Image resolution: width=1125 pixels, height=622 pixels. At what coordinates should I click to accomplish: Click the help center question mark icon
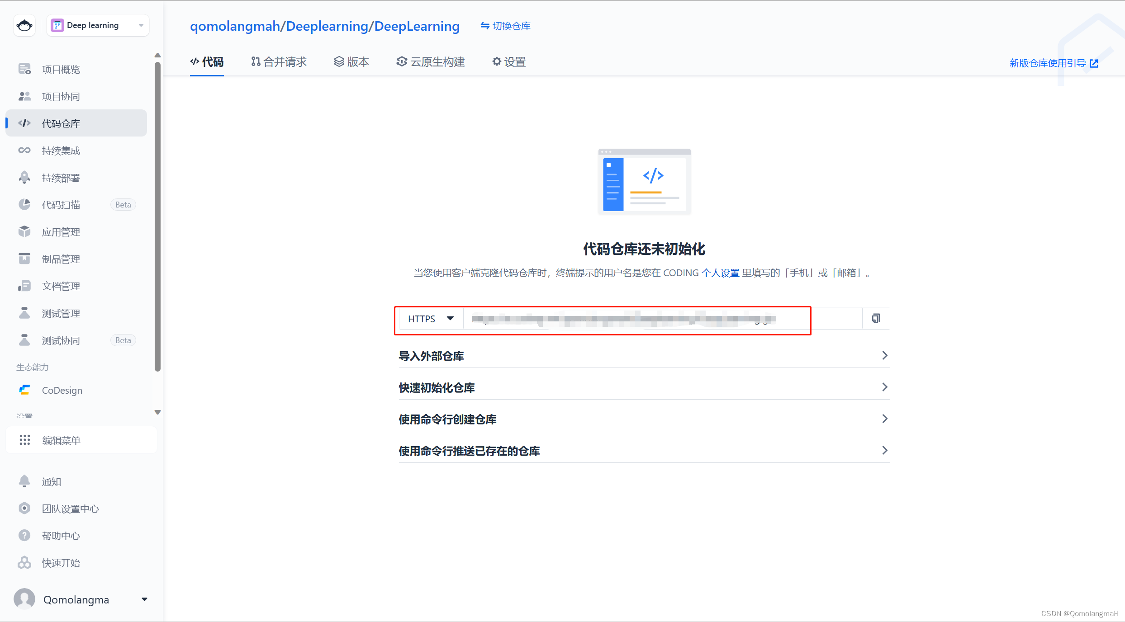coord(24,536)
